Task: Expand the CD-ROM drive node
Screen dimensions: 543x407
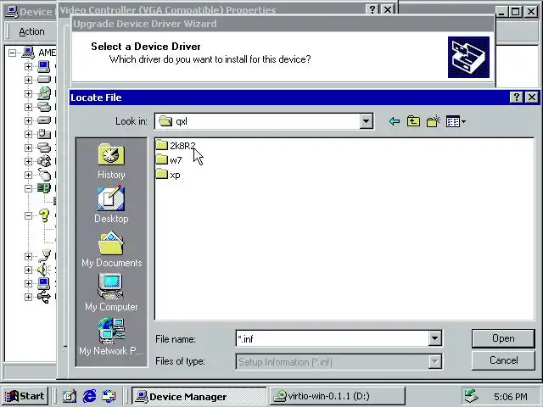Action: click(x=28, y=93)
